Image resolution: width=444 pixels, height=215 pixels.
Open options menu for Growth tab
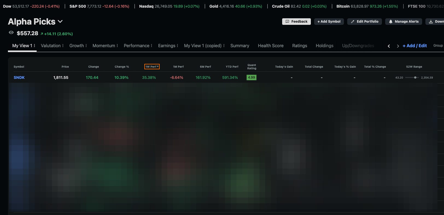[x=86, y=46]
